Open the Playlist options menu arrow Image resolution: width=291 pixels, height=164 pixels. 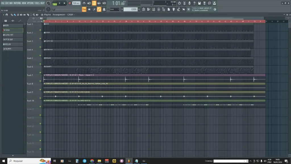click(3, 15)
